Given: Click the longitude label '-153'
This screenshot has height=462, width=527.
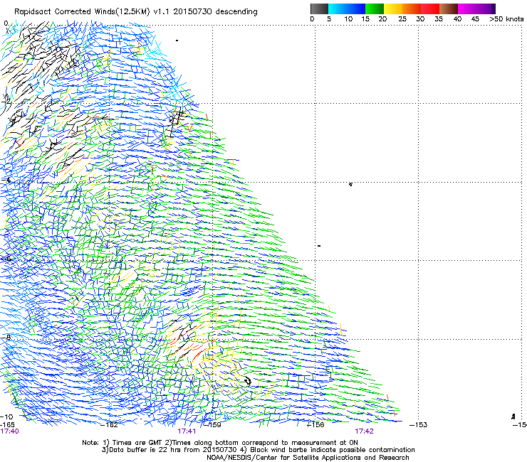Looking at the screenshot, I should (419, 425).
